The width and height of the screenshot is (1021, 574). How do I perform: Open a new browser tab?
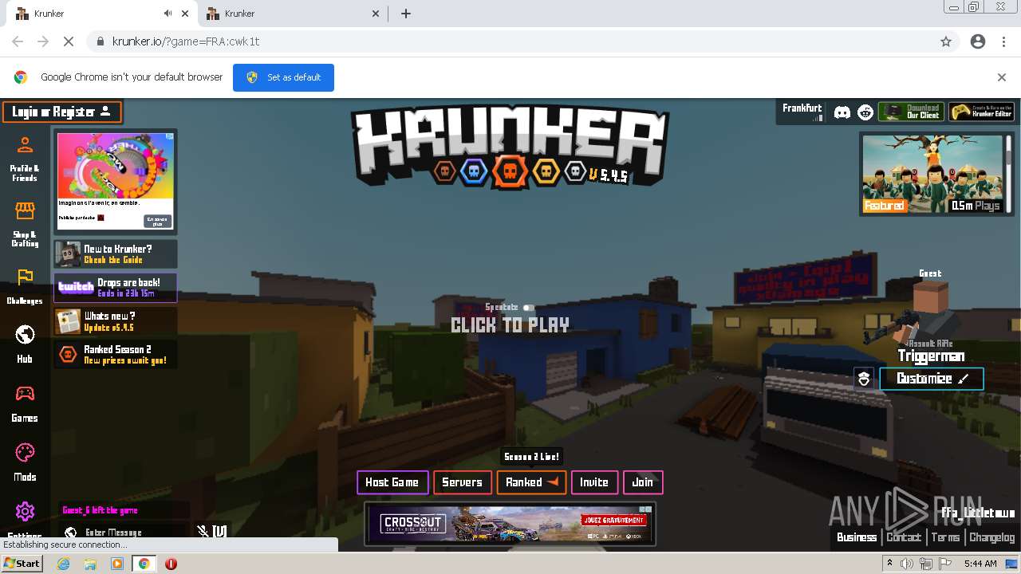tap(406, 14)
